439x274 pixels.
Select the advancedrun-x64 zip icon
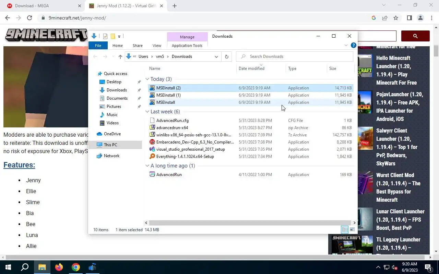coord(152,128)
